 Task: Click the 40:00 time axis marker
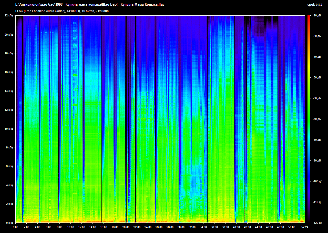tap(236, 227)
